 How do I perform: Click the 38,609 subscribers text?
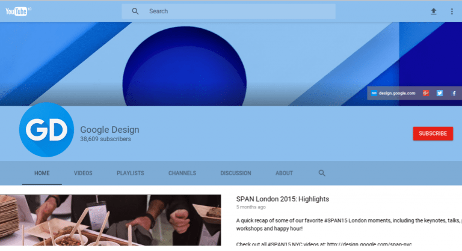tap(105, 139)
